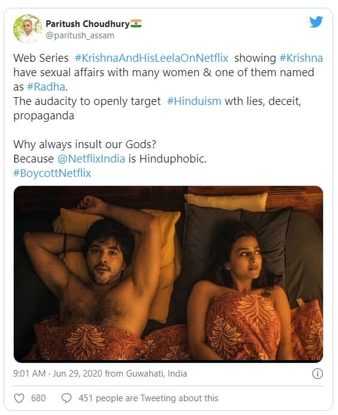338x415 pixels.
Task: Click 'from Guwahati, India' location text
Action: pyautogui.click(x=146, y=374)
